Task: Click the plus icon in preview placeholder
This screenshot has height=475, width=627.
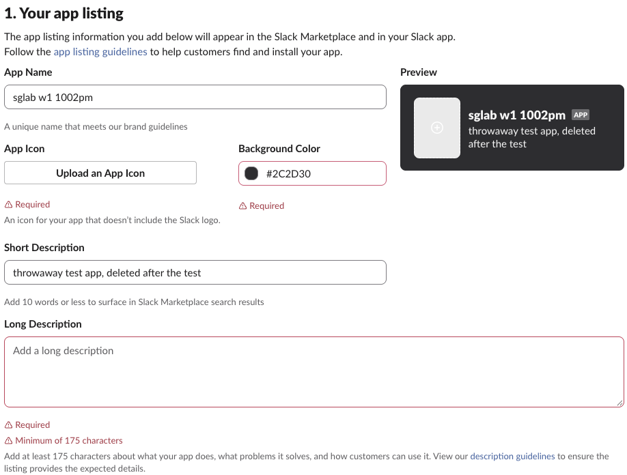Action: point(437,128)
